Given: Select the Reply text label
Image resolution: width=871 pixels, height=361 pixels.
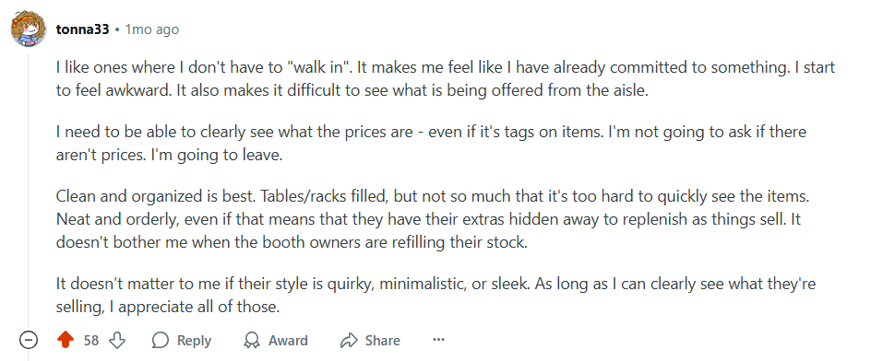Looking at the screenshot, I should point(194,341).
